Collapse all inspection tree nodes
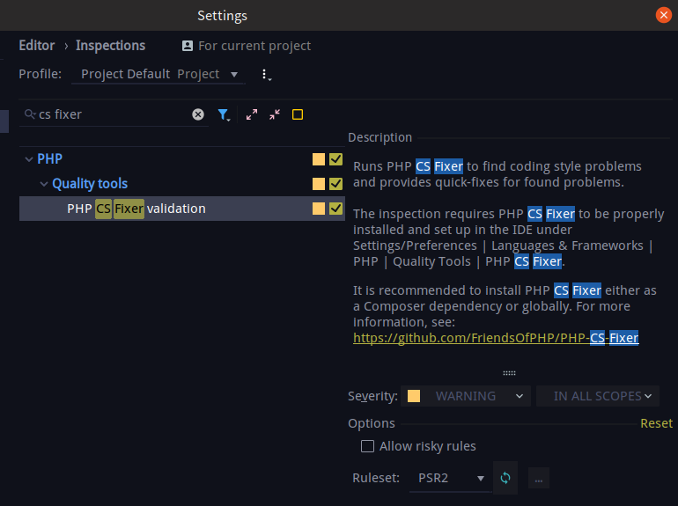 [x=275, y=114]
